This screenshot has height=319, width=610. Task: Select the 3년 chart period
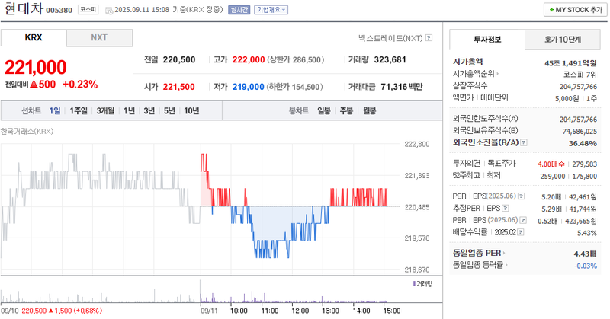pos(149,110)
